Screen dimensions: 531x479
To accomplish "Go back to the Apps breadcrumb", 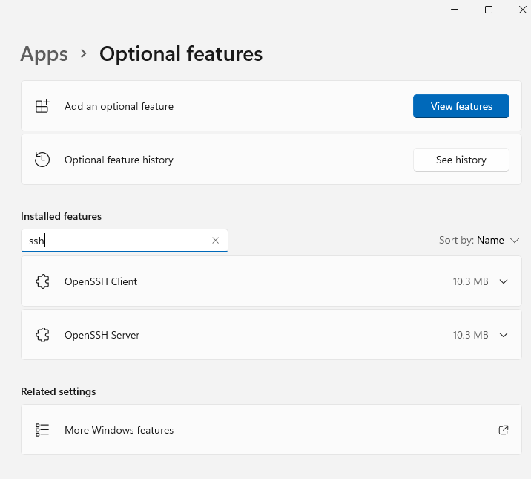I will (44, 54).
